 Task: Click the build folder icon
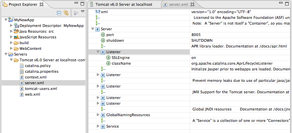point(17,43)
